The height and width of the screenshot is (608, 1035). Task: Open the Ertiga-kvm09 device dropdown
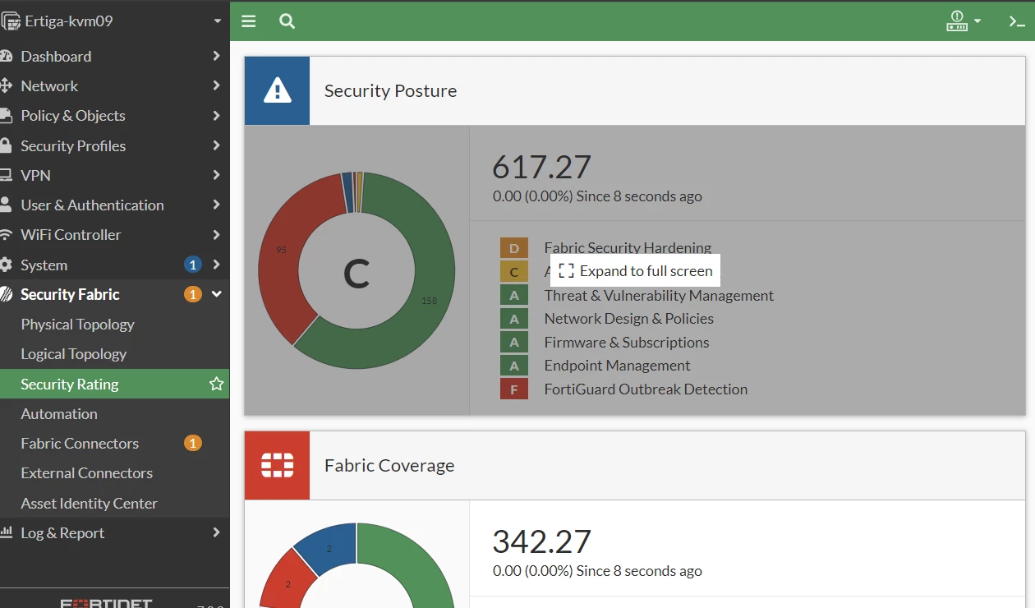tap(217, 21)
